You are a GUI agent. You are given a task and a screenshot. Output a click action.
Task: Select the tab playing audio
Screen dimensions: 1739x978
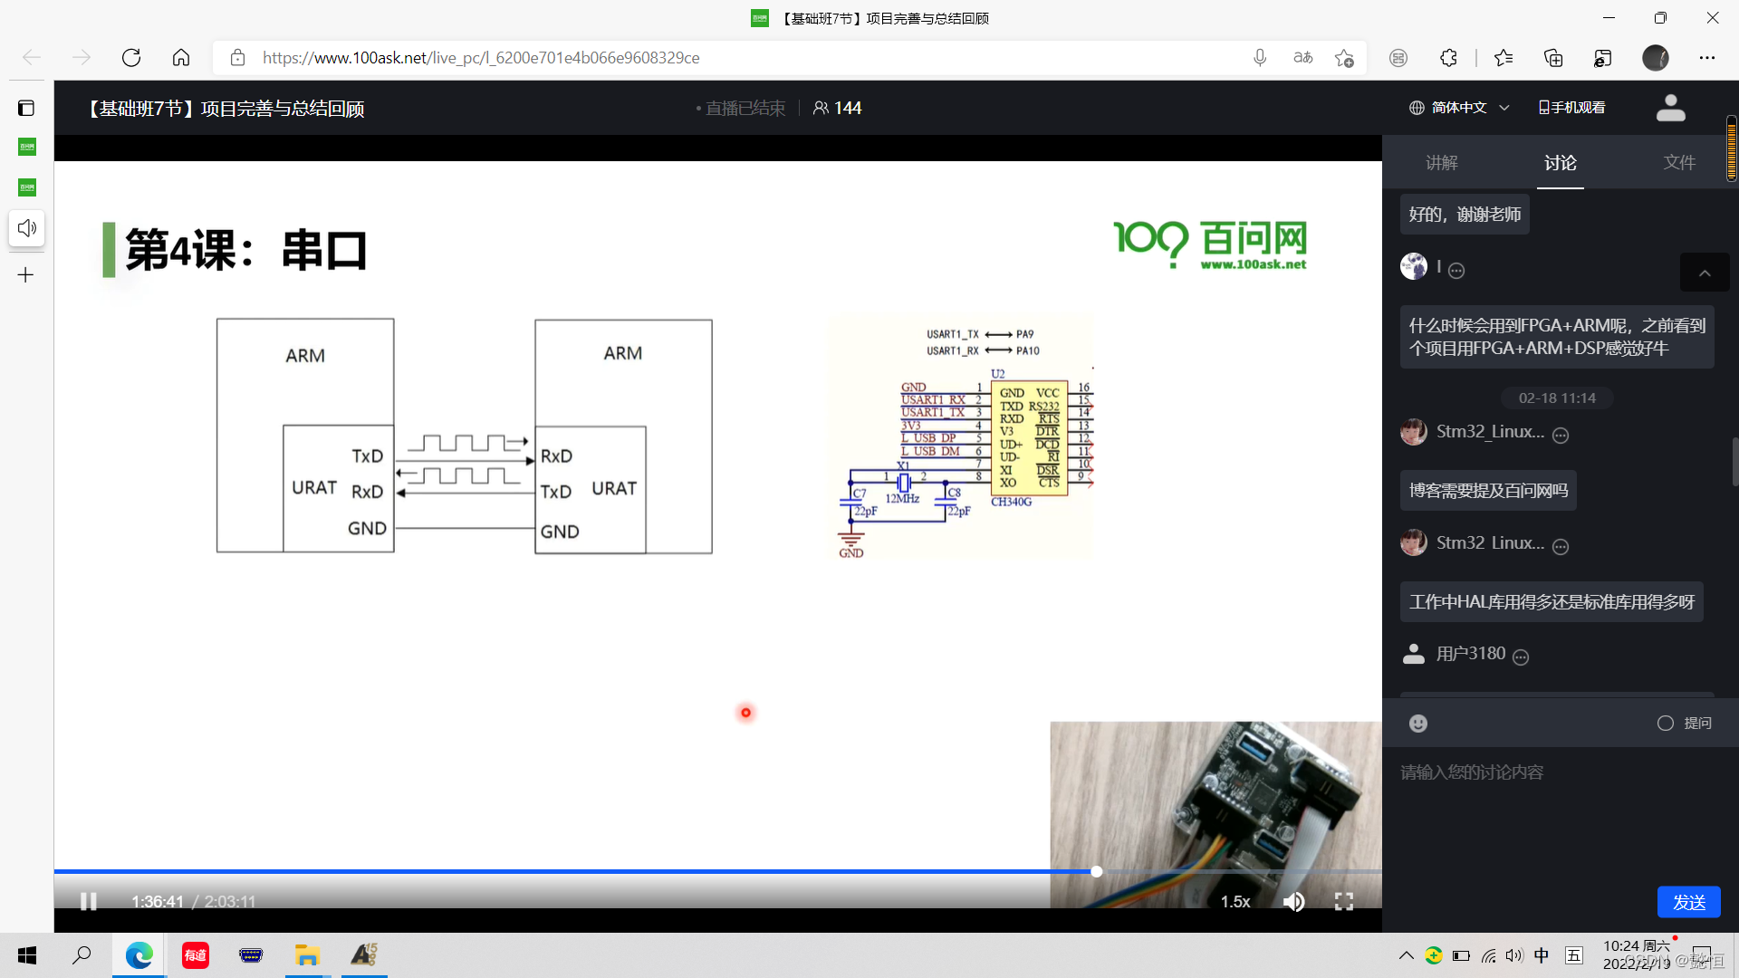click(x=27, y=228)
